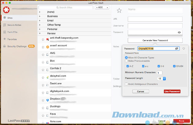Click Generate New Password button
The width and height of the screenshot is (193, 125).
pyautogui.click(x=155, y=40)
